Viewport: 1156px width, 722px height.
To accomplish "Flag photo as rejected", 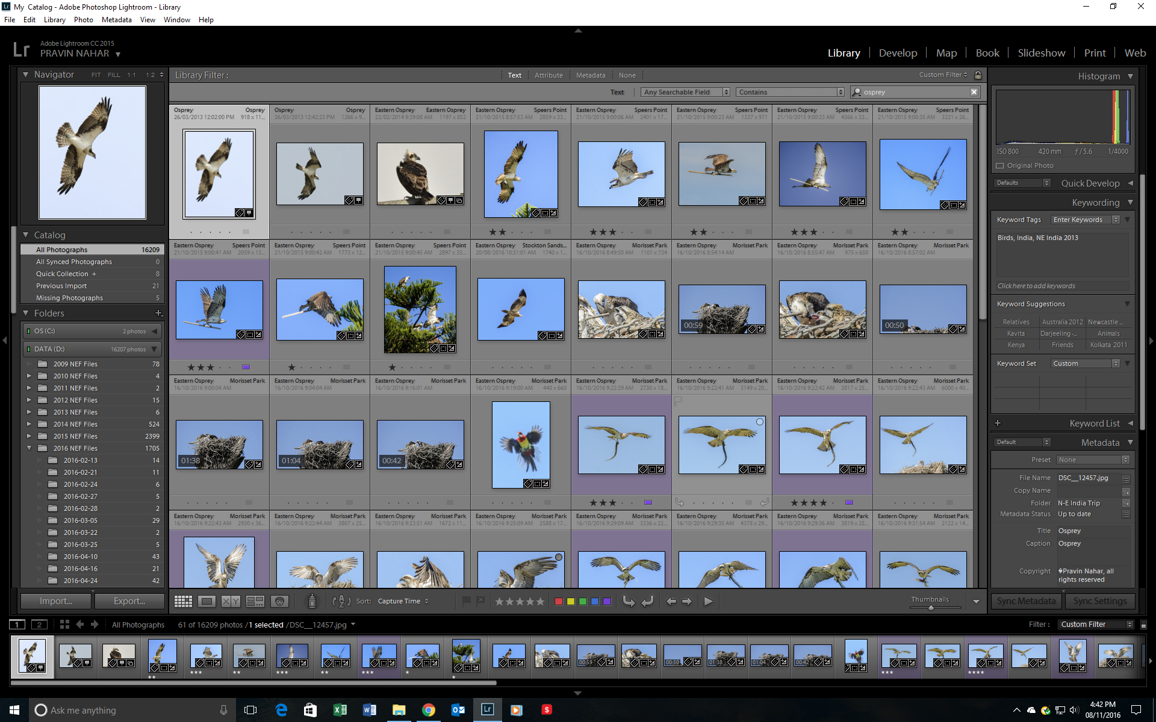I will (x=480, y=600).
